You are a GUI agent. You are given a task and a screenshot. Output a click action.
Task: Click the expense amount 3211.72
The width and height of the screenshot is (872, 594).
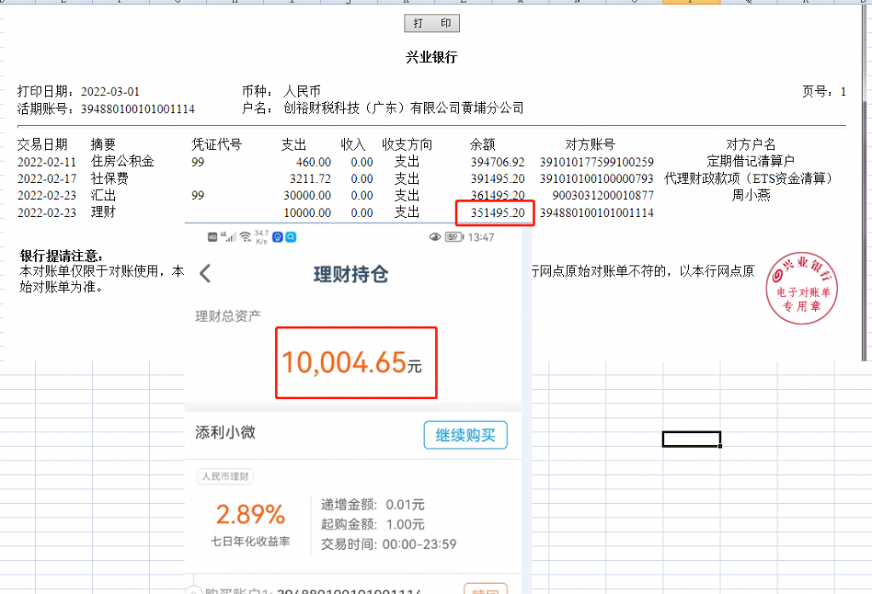310,179
